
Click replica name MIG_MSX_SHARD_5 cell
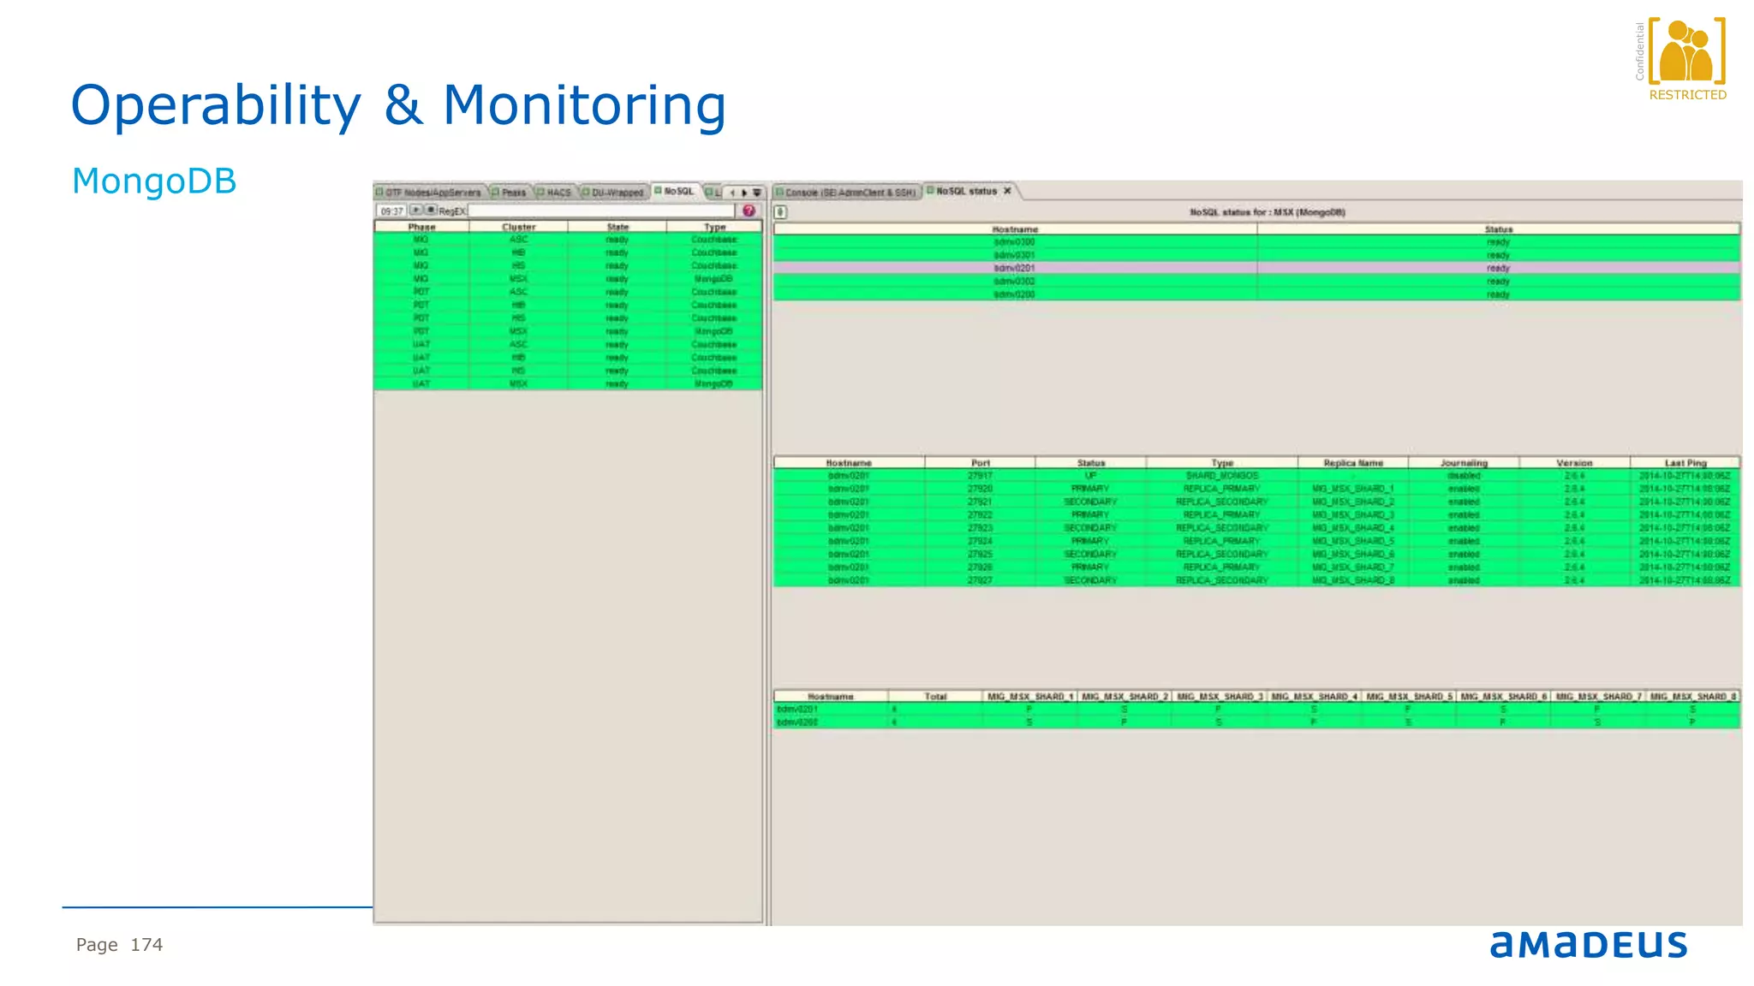[1353, 541]
